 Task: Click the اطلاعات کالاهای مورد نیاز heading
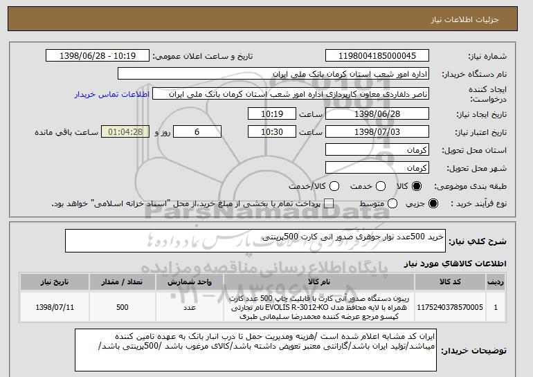coord(455,264)
